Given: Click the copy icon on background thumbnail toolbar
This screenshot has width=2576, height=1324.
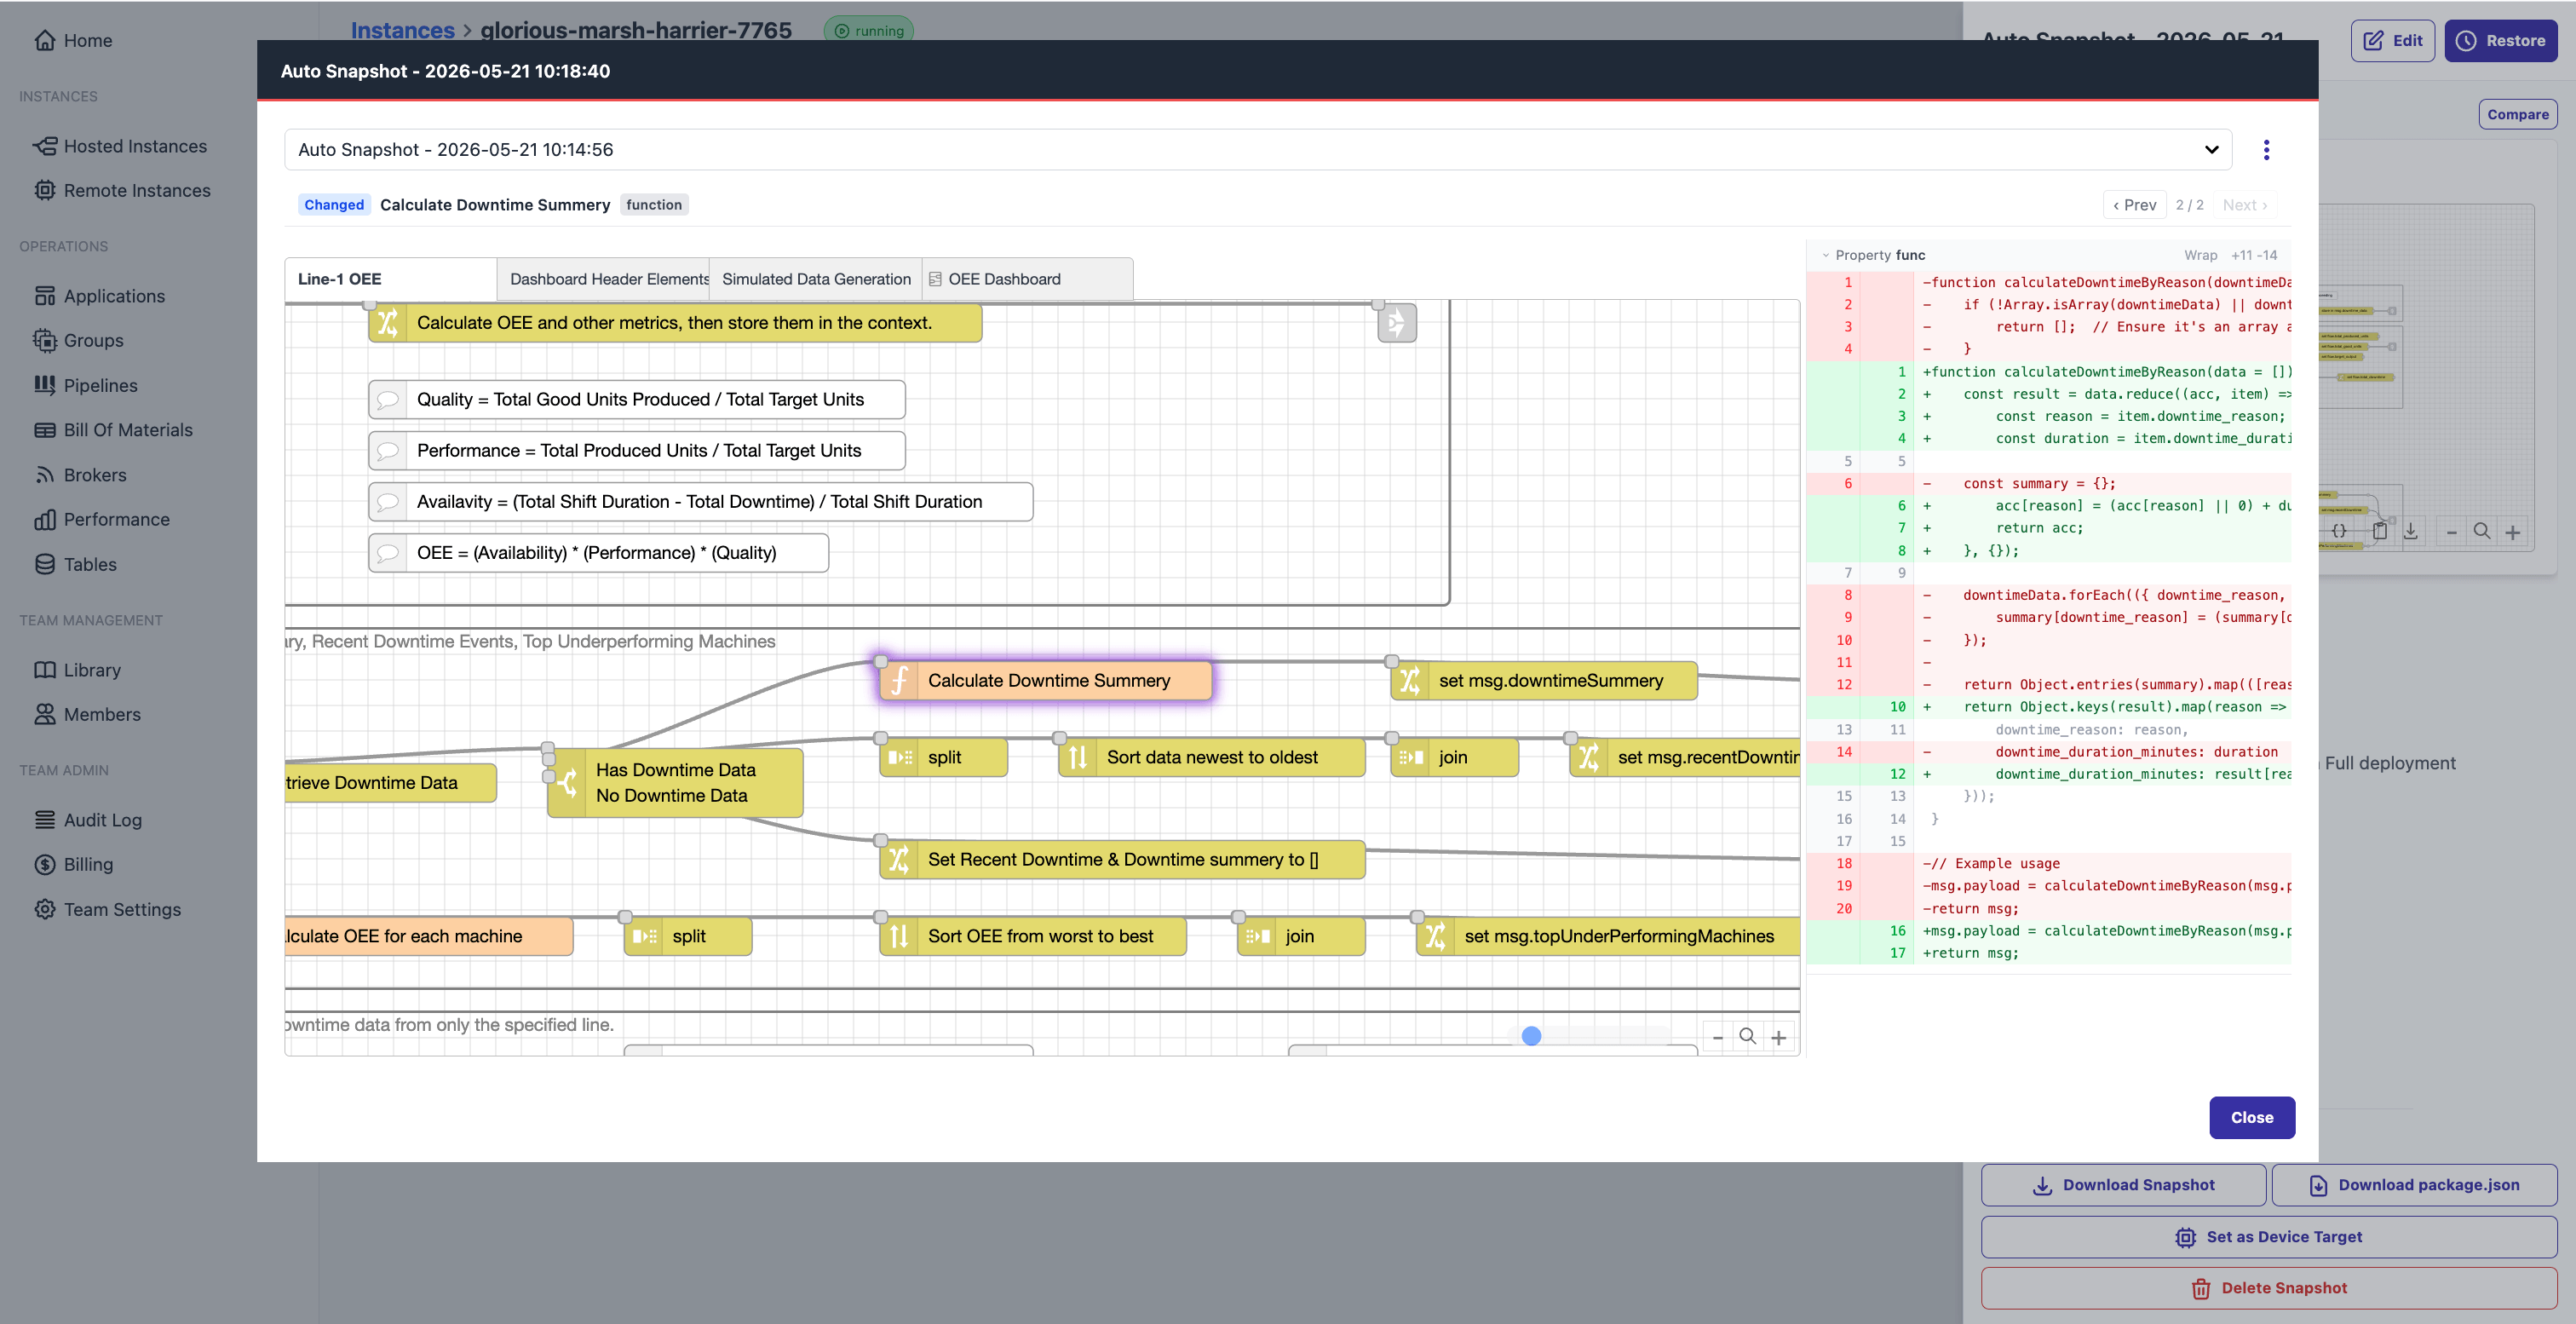Looking at the screenshot, I should tap(2380, 531).
